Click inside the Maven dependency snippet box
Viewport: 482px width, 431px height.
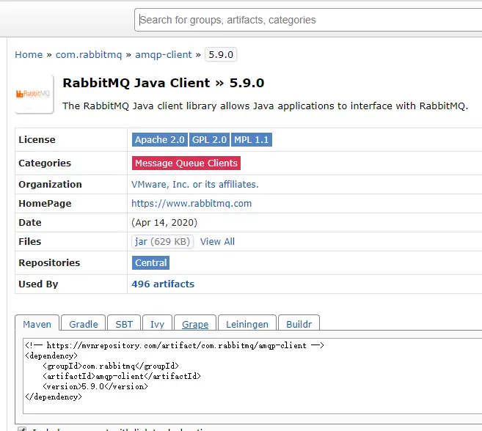tap(252, 376)
